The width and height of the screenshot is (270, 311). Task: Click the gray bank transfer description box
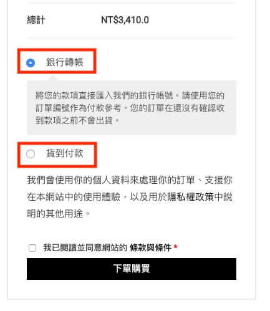pyautogui.click(x=132, y=108)
